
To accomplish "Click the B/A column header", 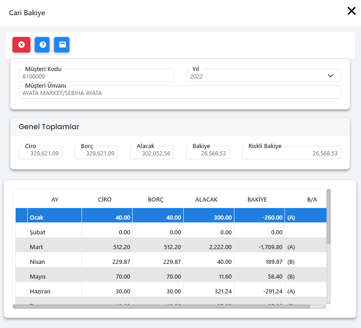I will coord(312,200).
